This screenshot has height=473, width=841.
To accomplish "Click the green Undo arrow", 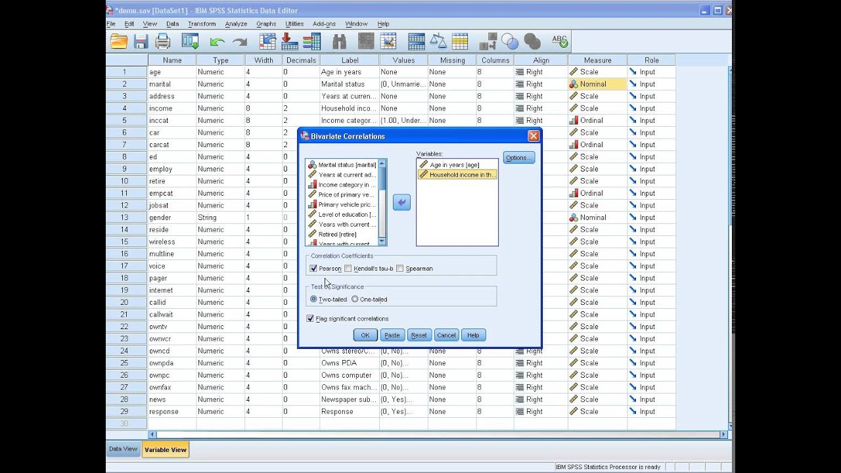I will 217,42.
